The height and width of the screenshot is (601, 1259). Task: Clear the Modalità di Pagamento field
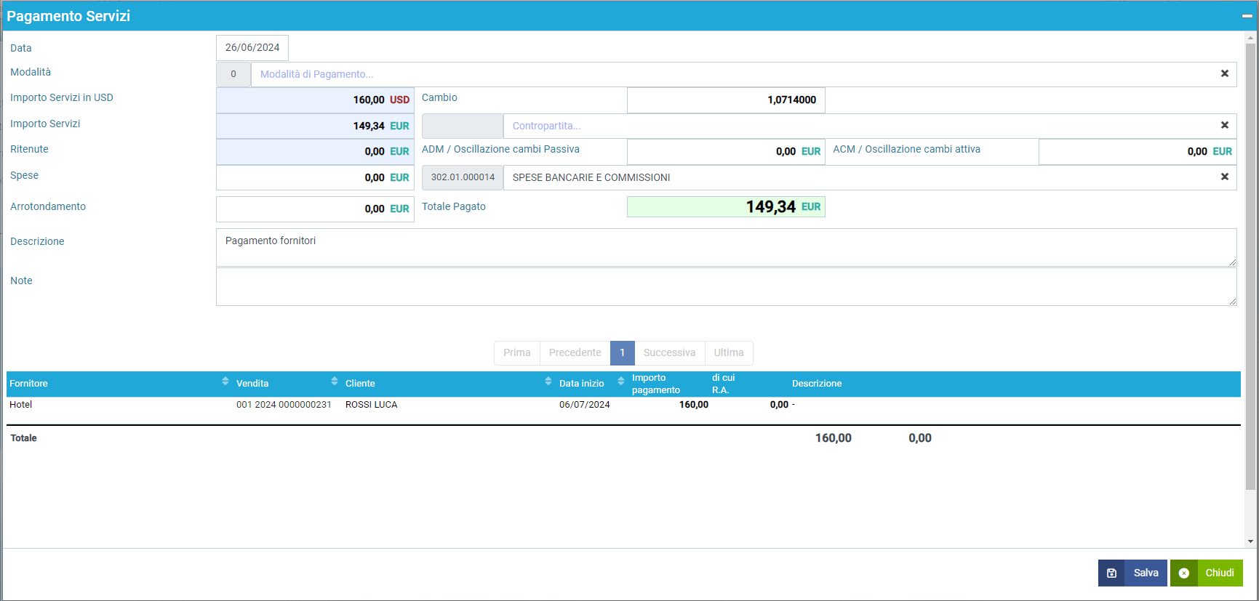1224,73
